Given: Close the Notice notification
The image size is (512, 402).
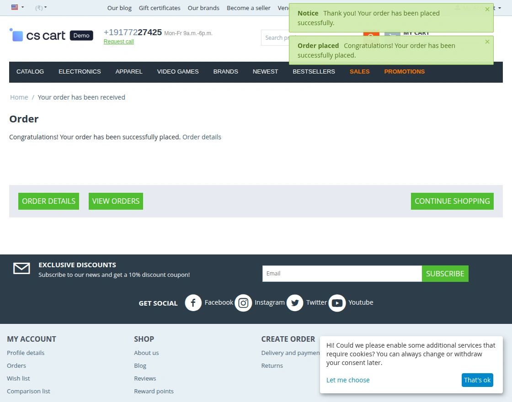Looking at the screenshot, I should tap(487, 10).
